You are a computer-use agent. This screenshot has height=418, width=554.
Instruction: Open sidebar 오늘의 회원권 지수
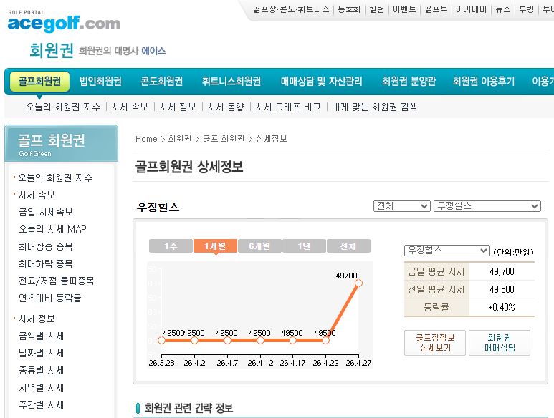(55, 178)
